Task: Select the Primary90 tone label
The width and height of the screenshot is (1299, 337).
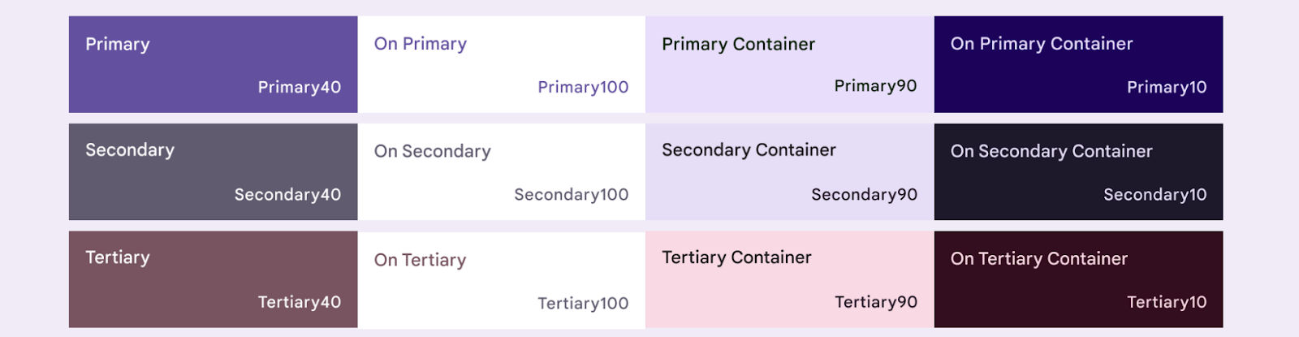Action: coord(875,86)
